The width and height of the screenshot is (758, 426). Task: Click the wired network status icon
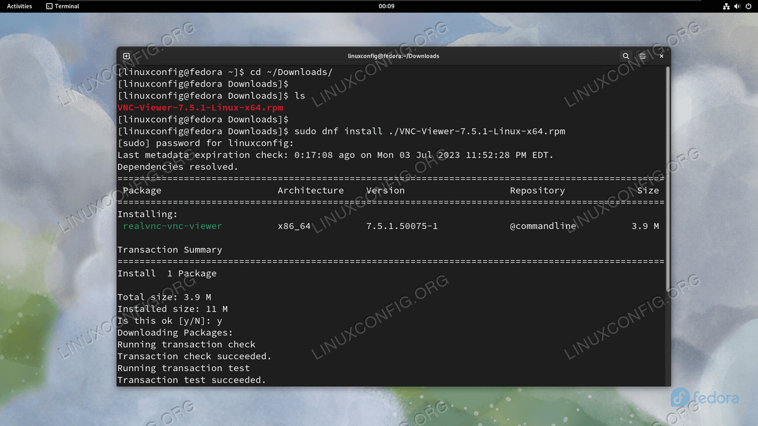point(726,6)
